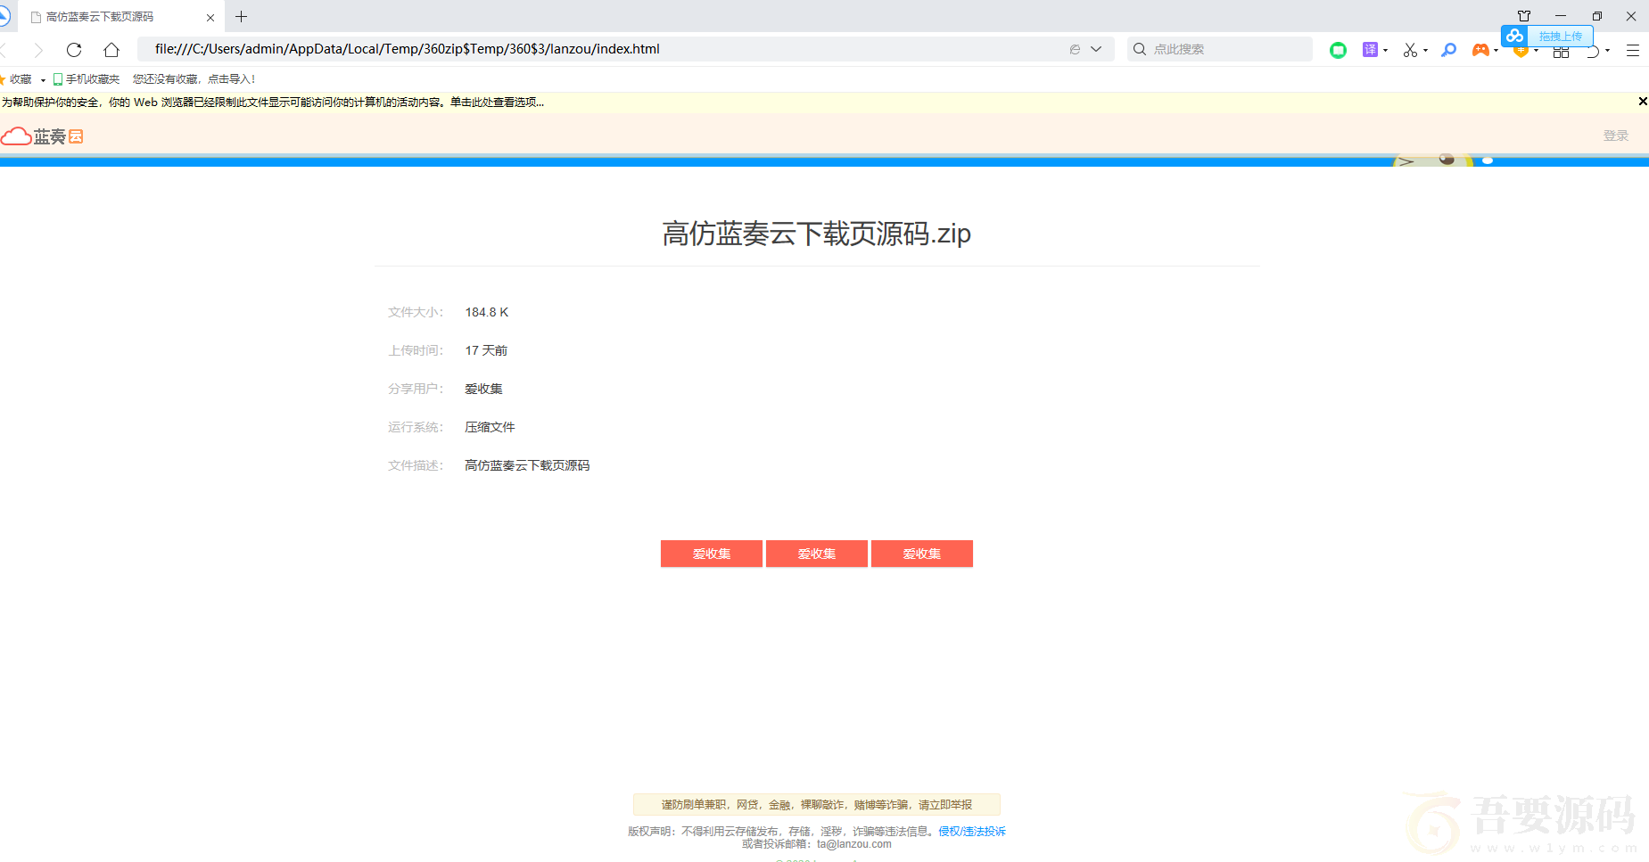Click the file size value 184.8 K
This screenshot has width=1649, height=862.
click(487, 312)
